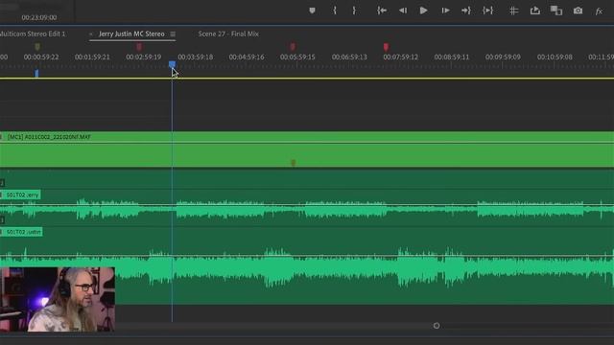Select the red marker near 00:02:59:19

(139, 47)
